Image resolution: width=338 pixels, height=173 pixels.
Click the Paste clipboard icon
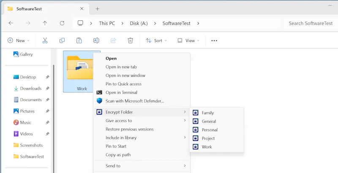(x=79, y=41)
